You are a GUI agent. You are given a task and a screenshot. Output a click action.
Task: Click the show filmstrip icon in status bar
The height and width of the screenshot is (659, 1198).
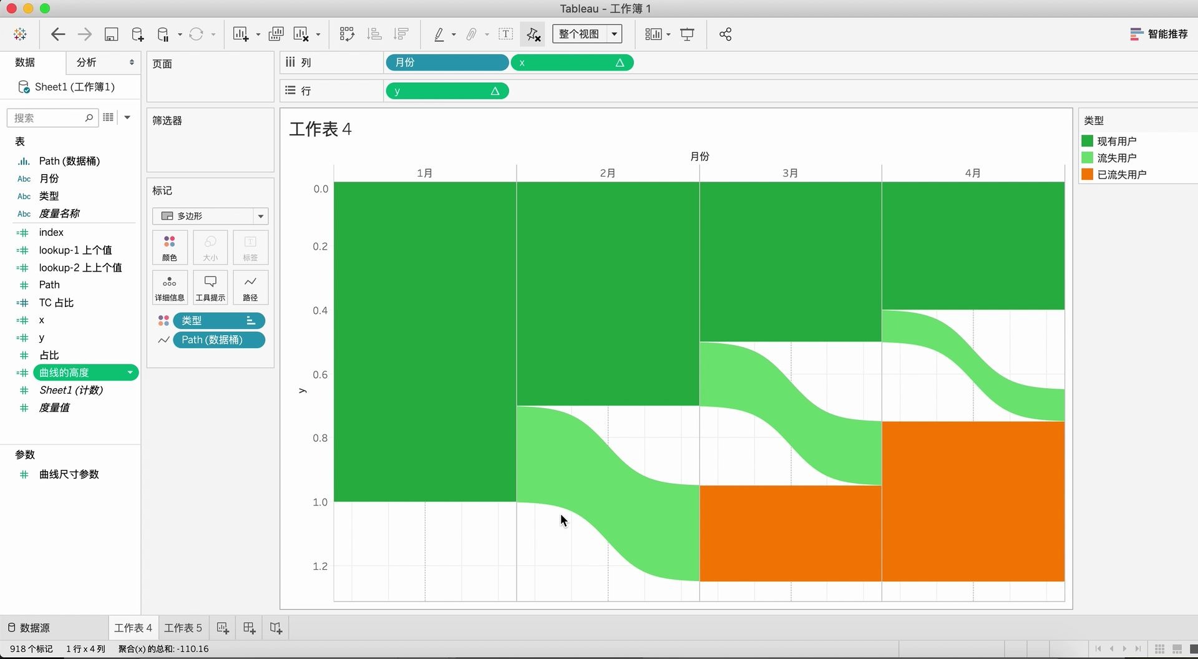click(1177, 649)
